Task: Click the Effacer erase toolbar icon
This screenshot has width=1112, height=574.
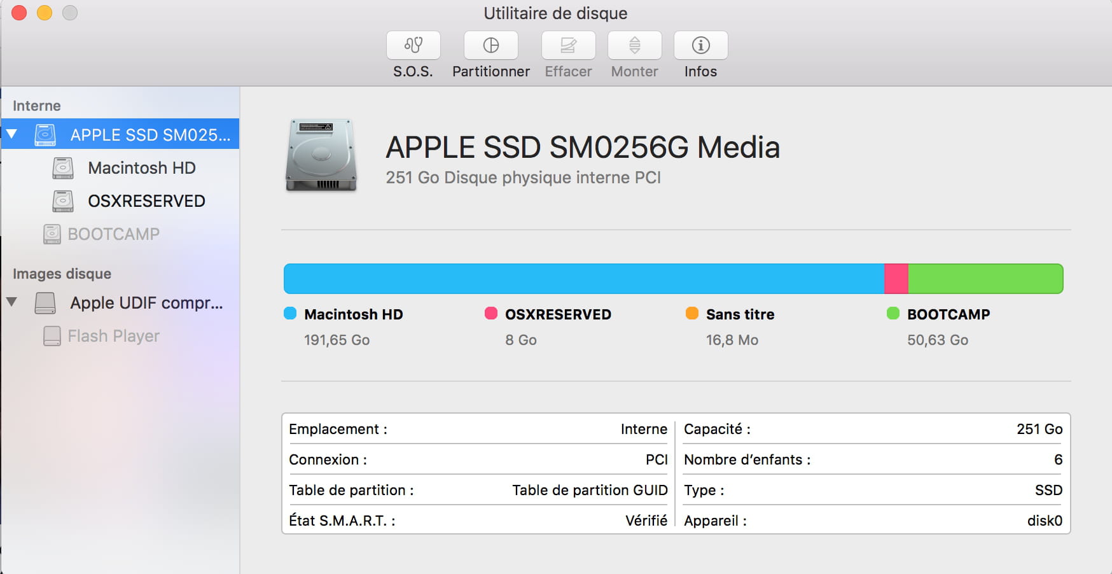Action: coord(569,45)
